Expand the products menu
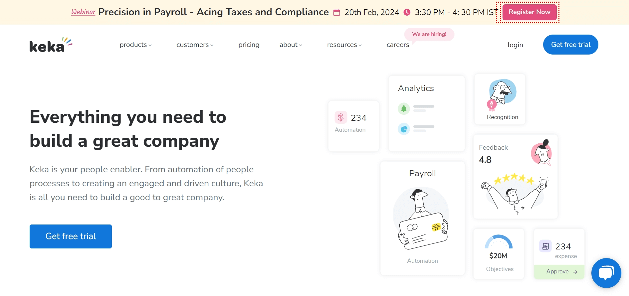 tap(135, 45)
